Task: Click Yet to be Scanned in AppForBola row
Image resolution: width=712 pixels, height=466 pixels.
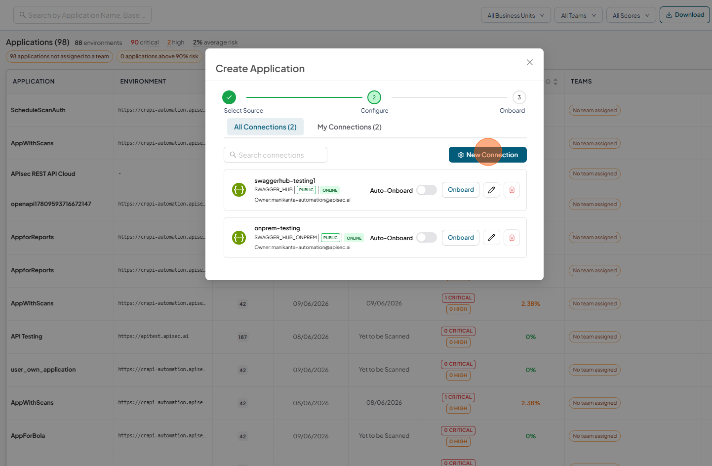Action: pyautogui.click(x=384, y=436)
